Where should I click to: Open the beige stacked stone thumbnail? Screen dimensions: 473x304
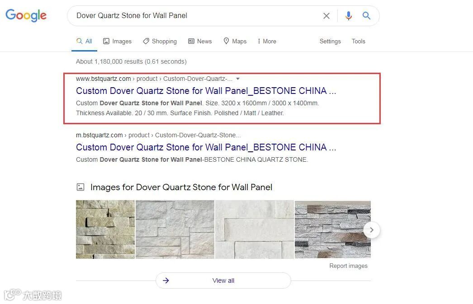point(105,229)
